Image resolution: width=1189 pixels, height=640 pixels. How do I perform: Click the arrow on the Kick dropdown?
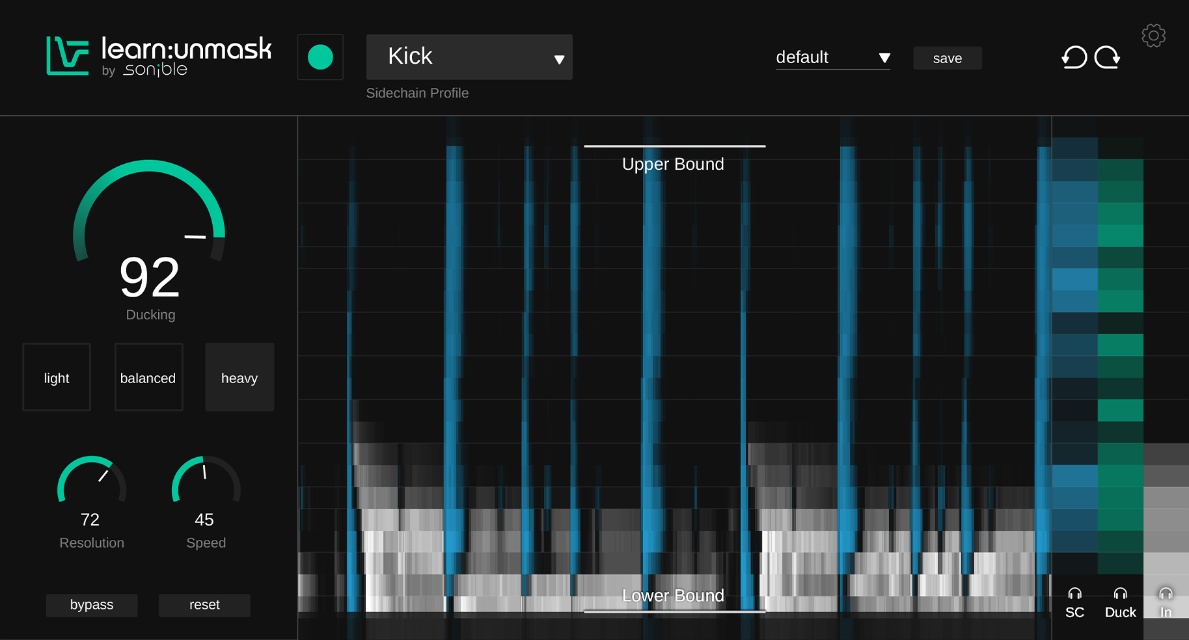click(559, 60)
